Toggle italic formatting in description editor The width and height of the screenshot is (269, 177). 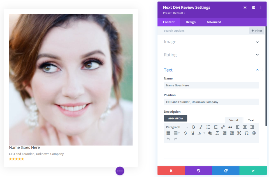coord(201,127)
